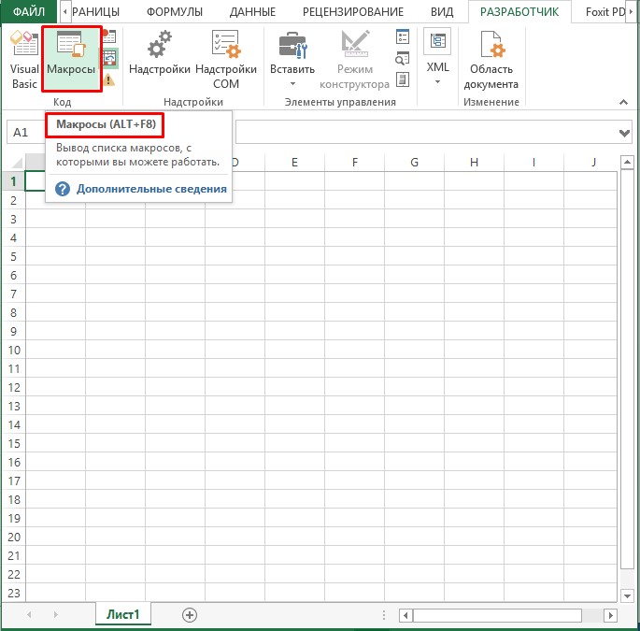Click horizontal scrollbar left arrow
640x631 pixels.
[x=405, y=615]
